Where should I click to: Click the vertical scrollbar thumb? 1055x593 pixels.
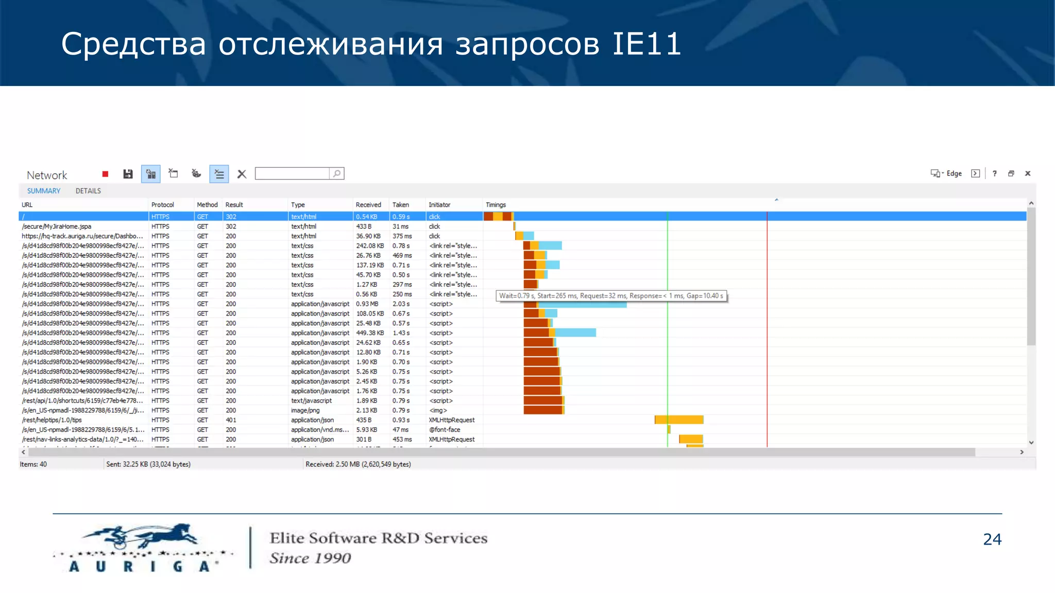[x=1031, y=276]
